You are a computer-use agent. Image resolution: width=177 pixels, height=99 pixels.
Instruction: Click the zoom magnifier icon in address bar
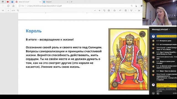(x=132, y=6)
